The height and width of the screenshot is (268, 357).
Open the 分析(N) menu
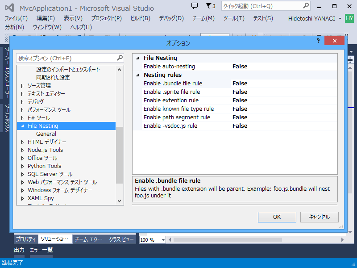pos(14,27)
